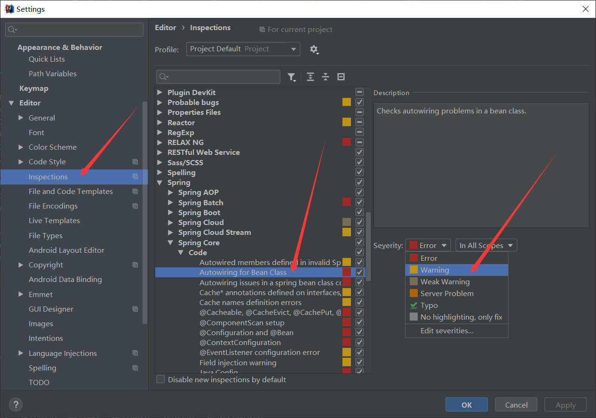This screenshot has height=418, width=596.
Task: Click project-level icon beside Copyright
Action: (135, 265)
